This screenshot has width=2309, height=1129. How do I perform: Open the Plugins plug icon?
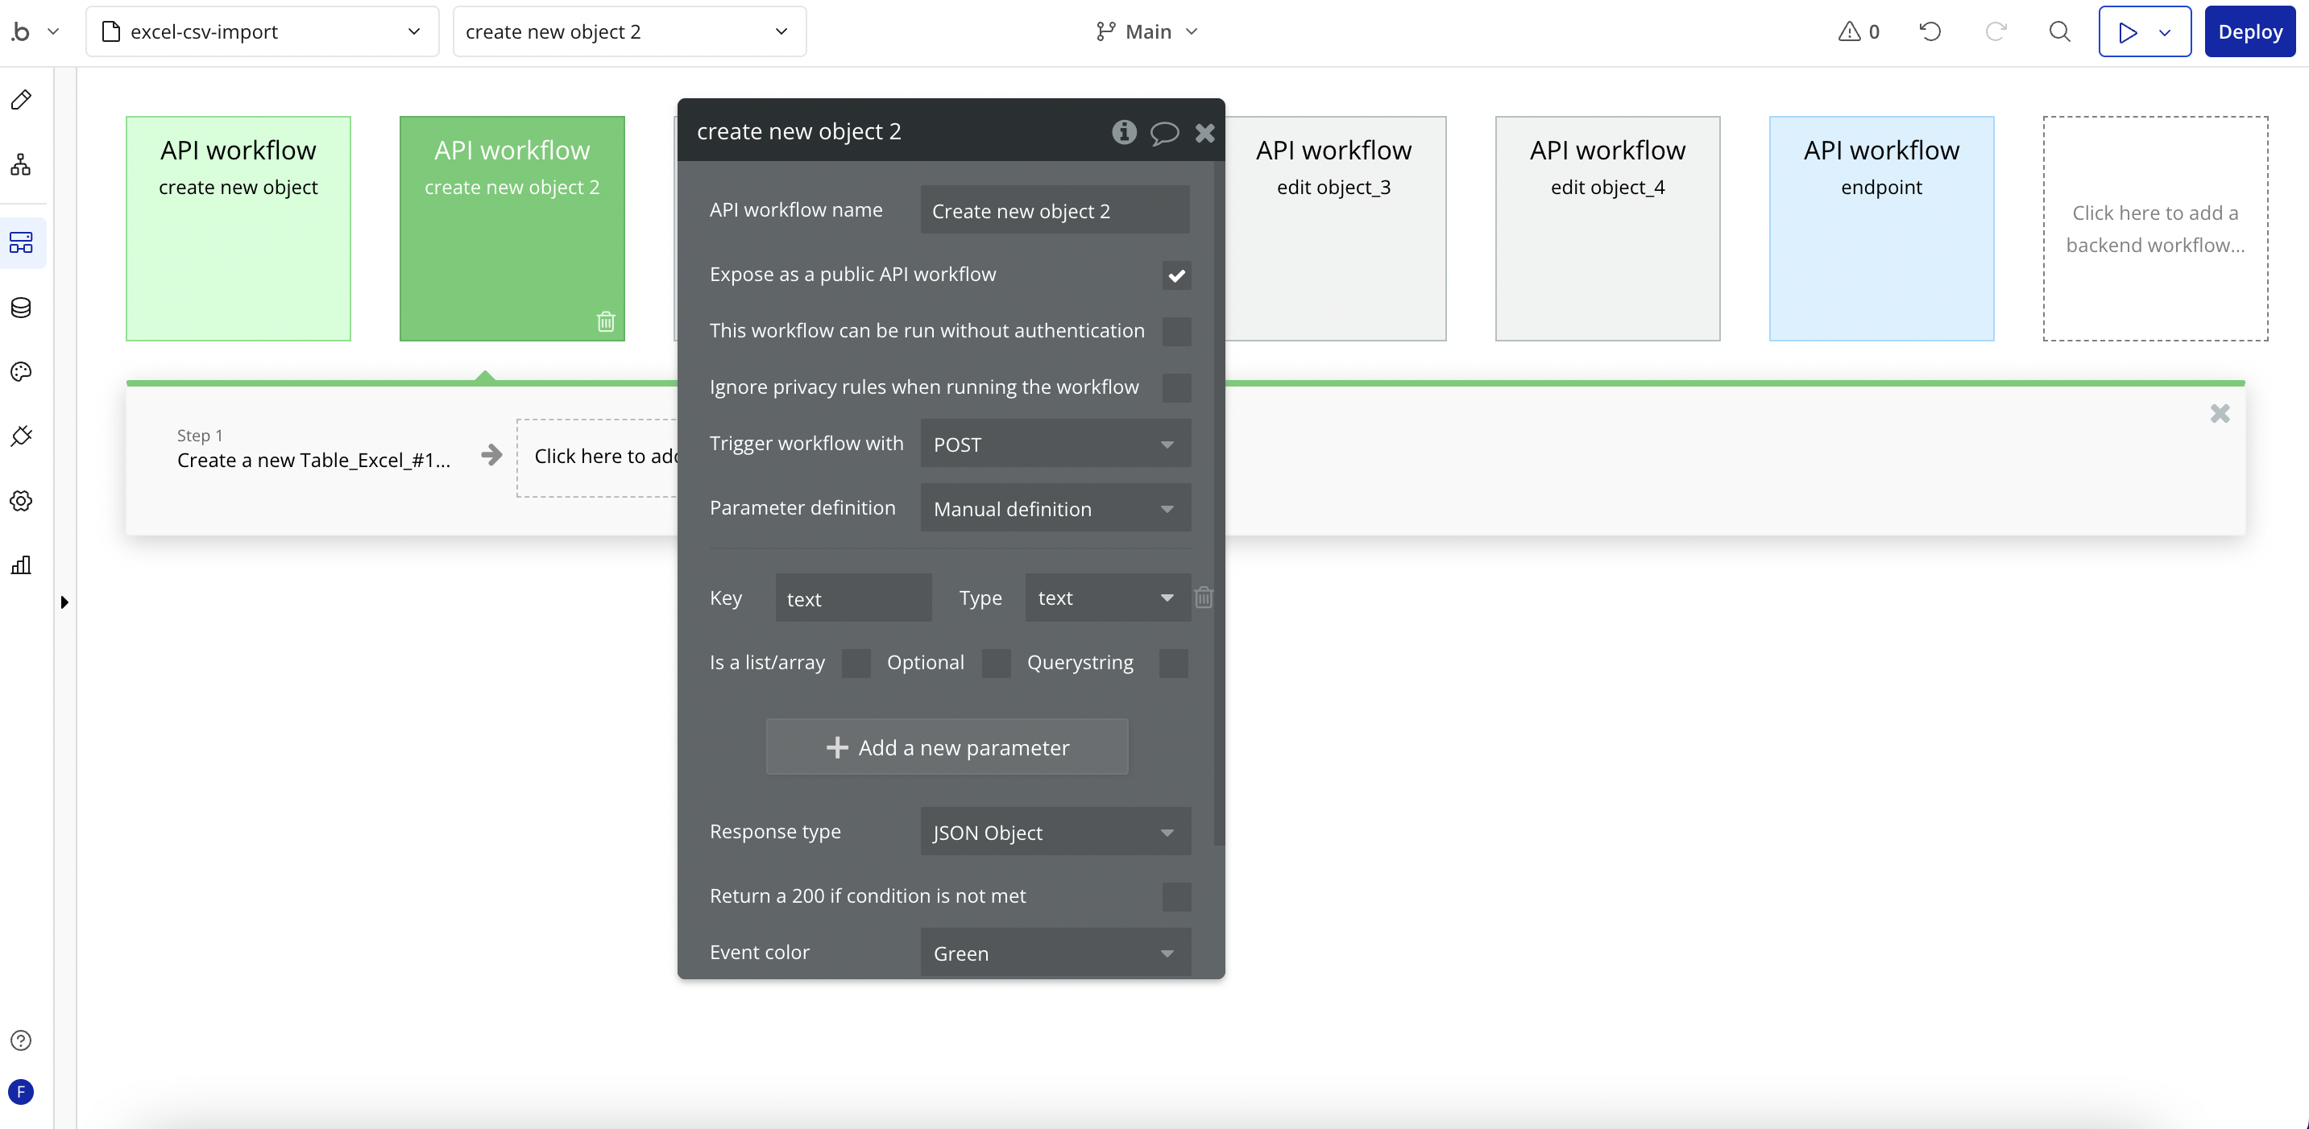pos(22,436)
